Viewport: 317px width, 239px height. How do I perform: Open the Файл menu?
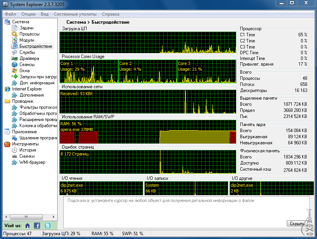[x=11, y=14]
